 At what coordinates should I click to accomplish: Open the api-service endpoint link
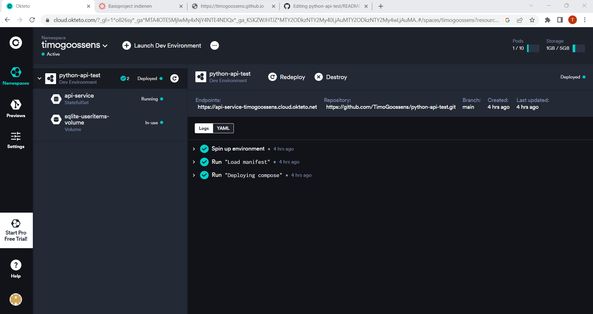[257, 107]
